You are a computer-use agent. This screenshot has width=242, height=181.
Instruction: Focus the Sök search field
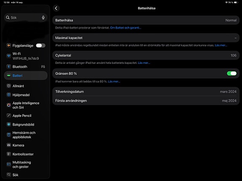pos(26,18)
